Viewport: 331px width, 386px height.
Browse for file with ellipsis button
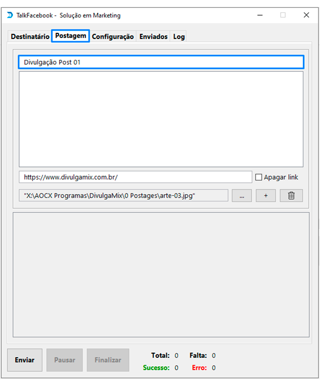coord(242,196)
